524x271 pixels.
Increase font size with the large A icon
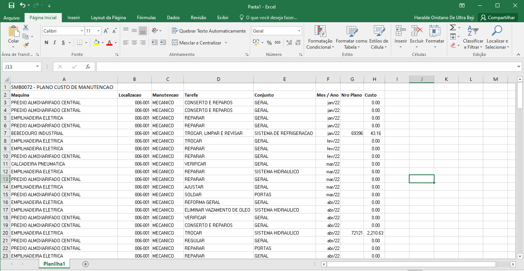coord(106,31)
